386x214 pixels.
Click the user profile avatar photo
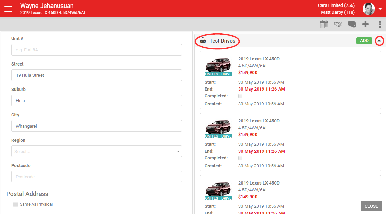click(368, 9)
